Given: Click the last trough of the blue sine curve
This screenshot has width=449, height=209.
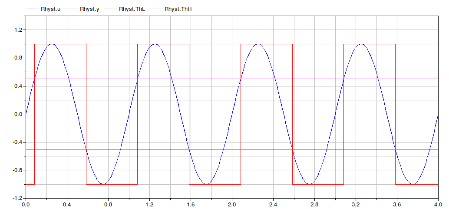Looking at the screenshot, I should pos(413,184).
